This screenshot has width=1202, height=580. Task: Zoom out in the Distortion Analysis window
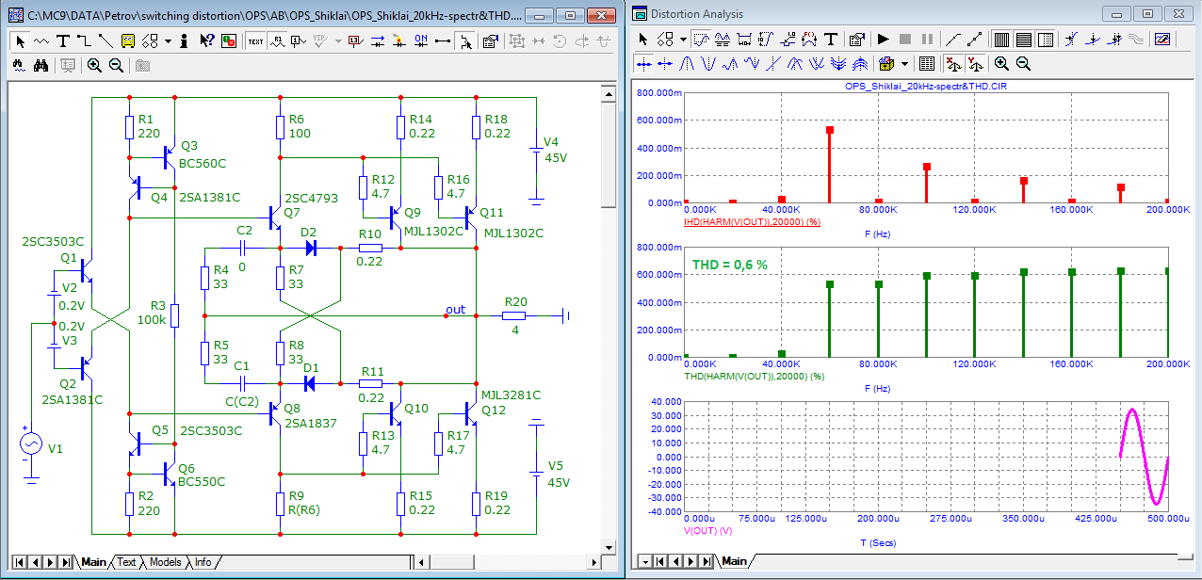(x=1024, y=64)
